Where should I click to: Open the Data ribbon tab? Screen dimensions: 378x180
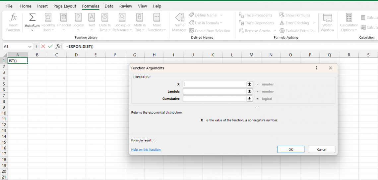point(109,6)
